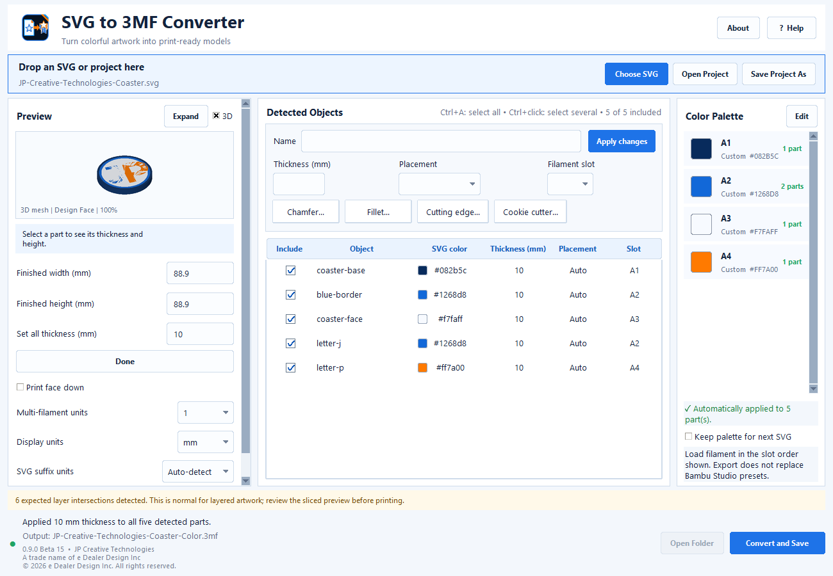
Task: Open Display units dropdown
Action: (206, 442)
